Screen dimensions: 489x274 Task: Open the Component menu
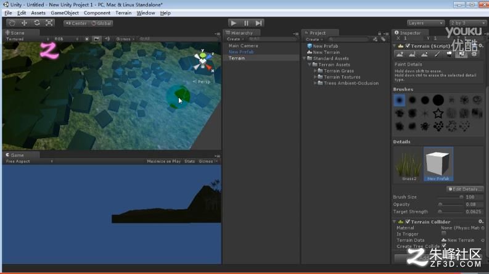(x=97, y=13)
